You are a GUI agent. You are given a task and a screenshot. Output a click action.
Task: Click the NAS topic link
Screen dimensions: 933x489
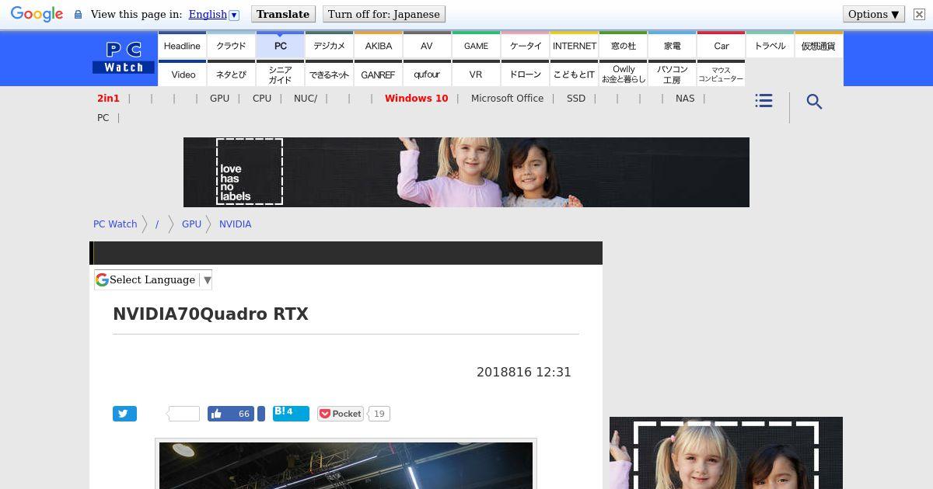tap(685, 98)
